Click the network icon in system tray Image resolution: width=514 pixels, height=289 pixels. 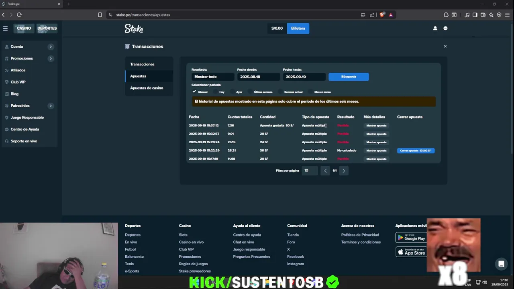(478, 282)
